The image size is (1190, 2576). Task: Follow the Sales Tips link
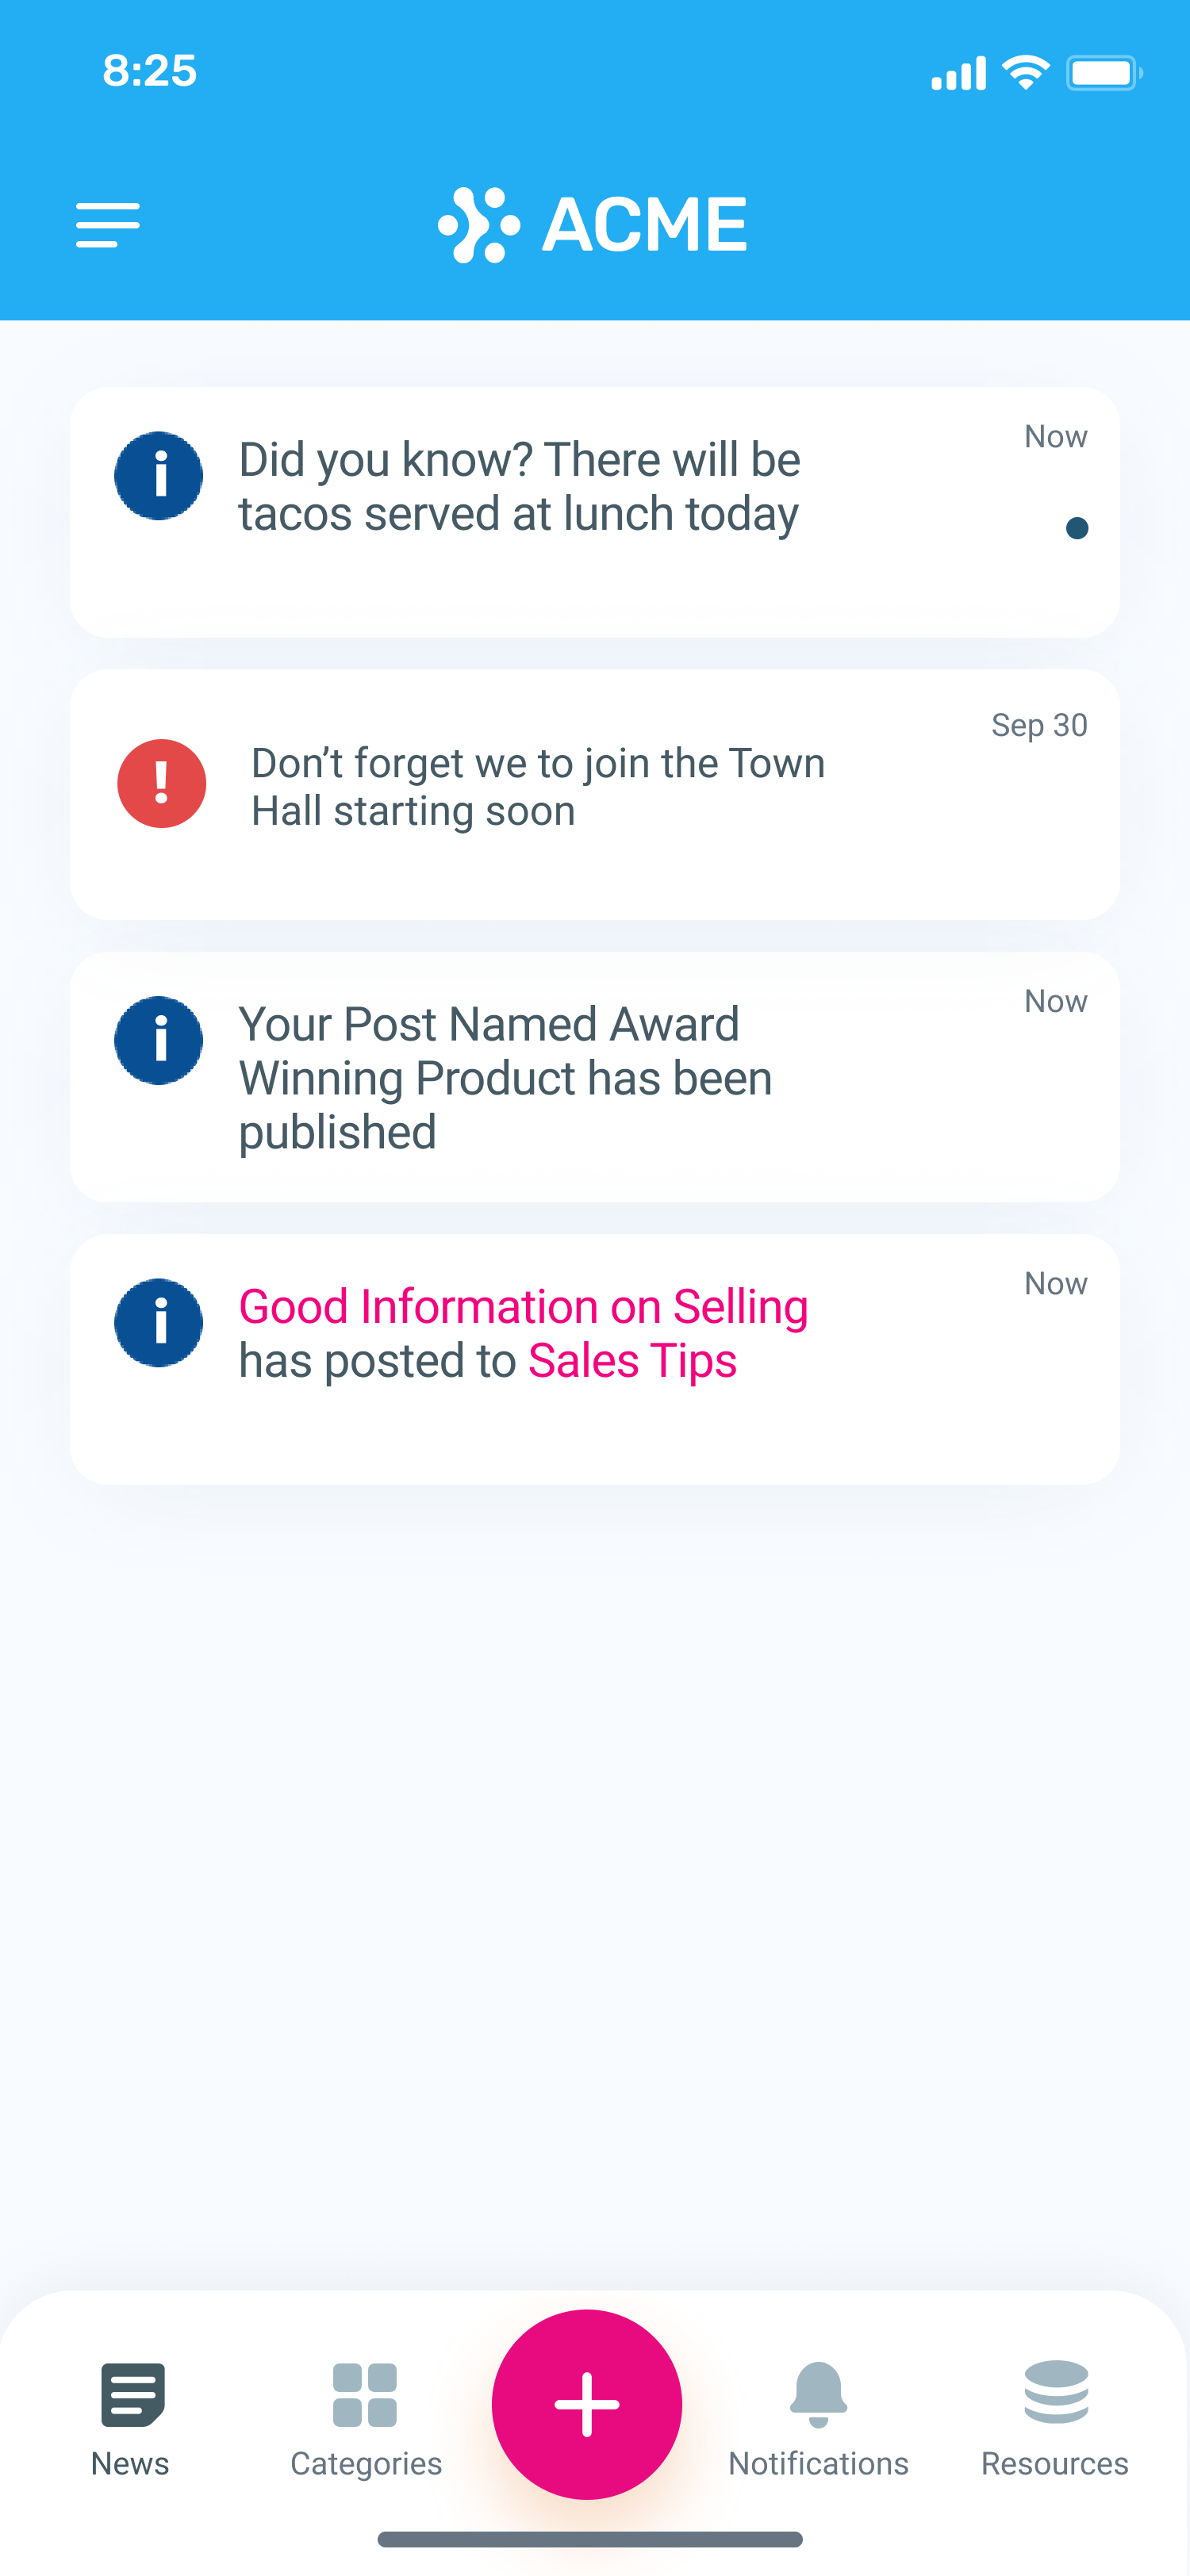coord(632,1361)
